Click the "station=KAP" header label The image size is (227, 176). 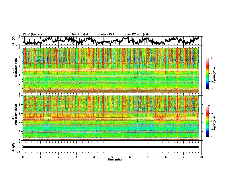click(106, 35)
